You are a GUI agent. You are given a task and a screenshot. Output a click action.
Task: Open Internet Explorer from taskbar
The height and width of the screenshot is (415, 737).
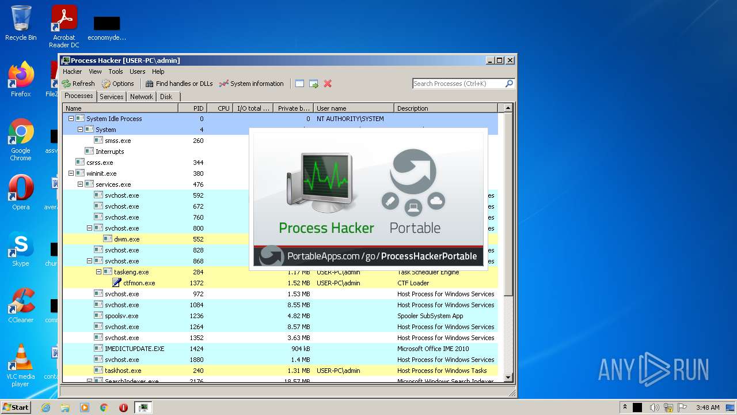[x=46, y=408]
